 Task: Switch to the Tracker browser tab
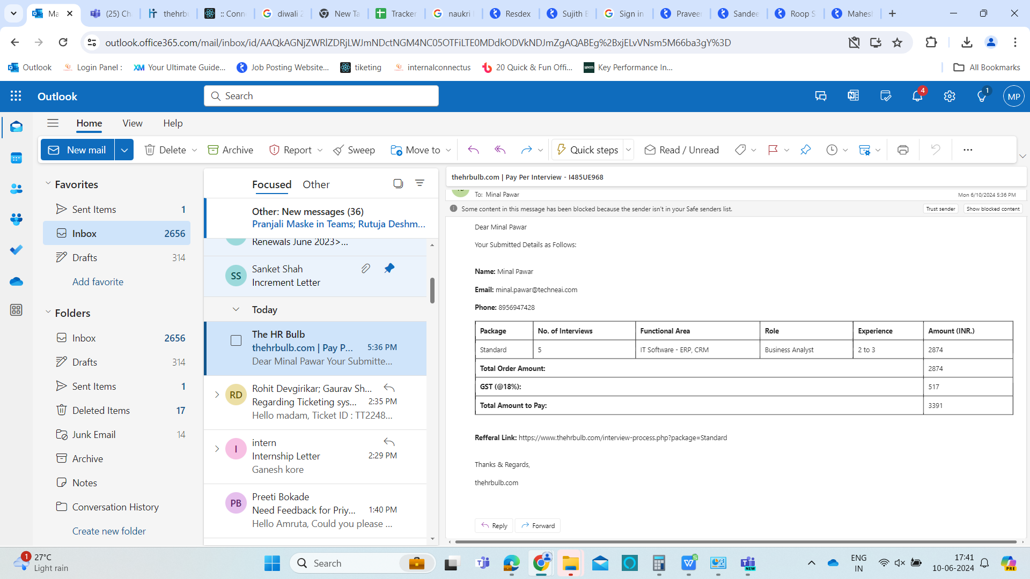click(397, 13)
